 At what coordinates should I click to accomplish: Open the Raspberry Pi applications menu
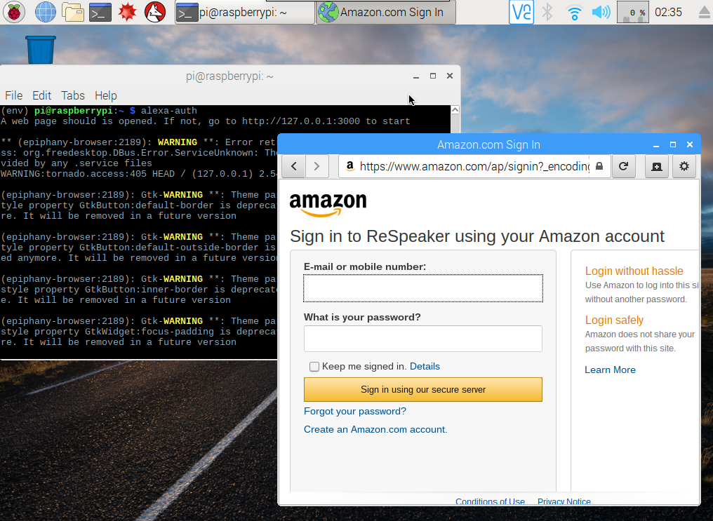14,12
